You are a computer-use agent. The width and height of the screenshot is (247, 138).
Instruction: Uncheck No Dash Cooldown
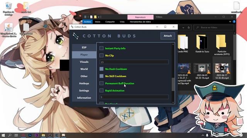click(x=102, y=69)
